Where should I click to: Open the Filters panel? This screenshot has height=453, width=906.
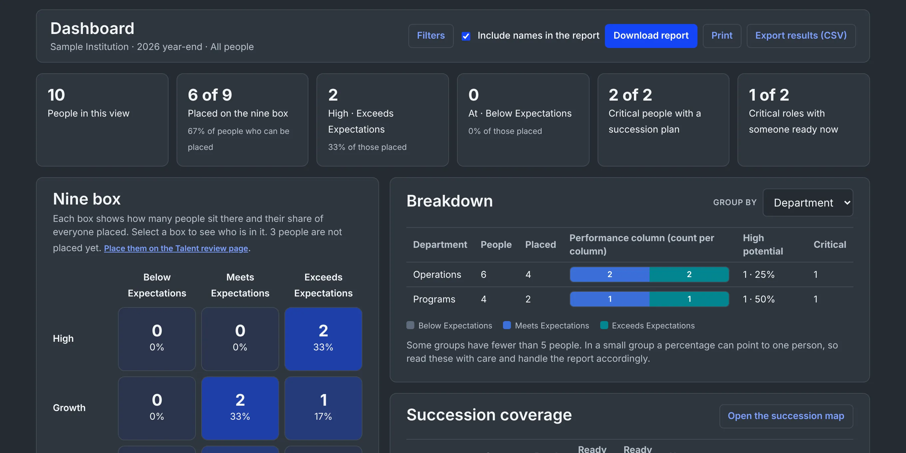pos(430,36)
